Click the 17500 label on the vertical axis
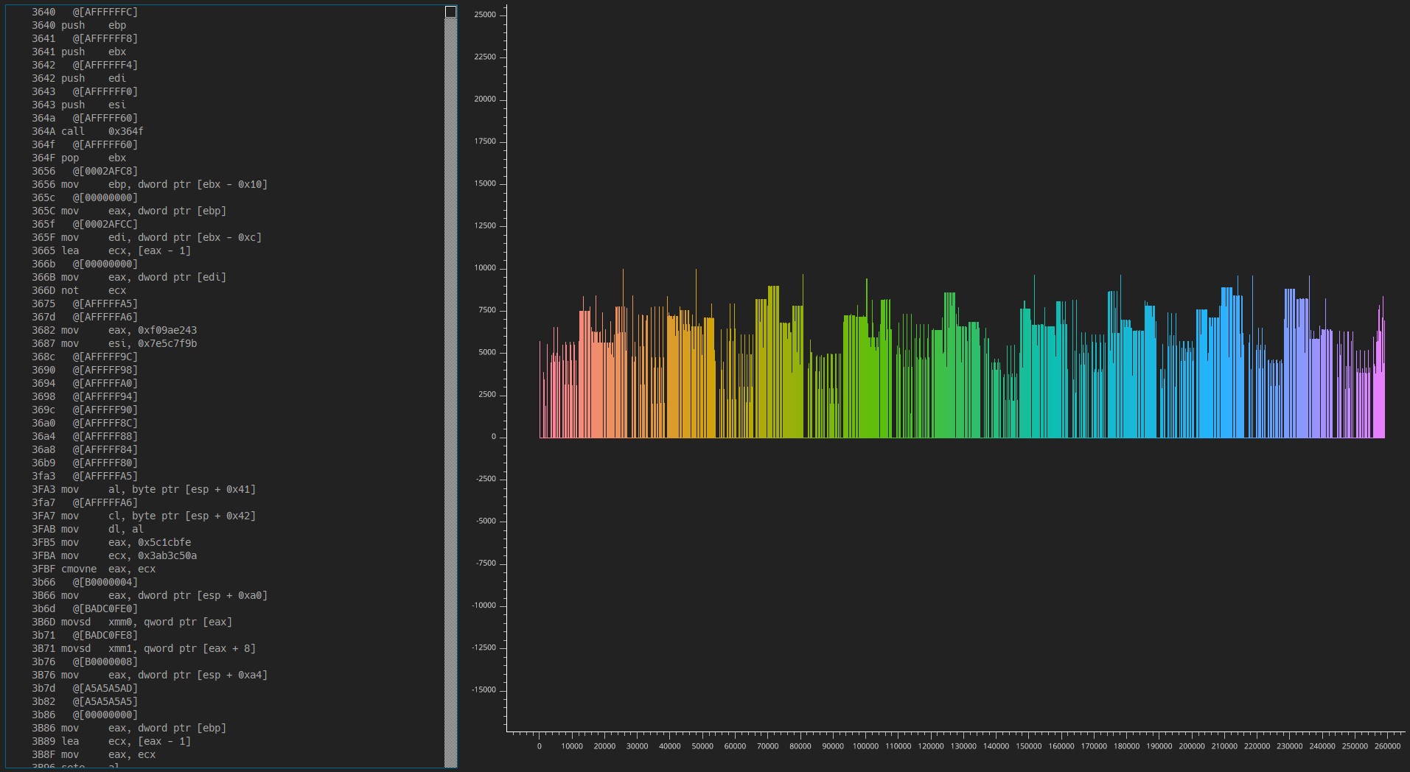Screen dimensions: 1410x772 point(485,141)
